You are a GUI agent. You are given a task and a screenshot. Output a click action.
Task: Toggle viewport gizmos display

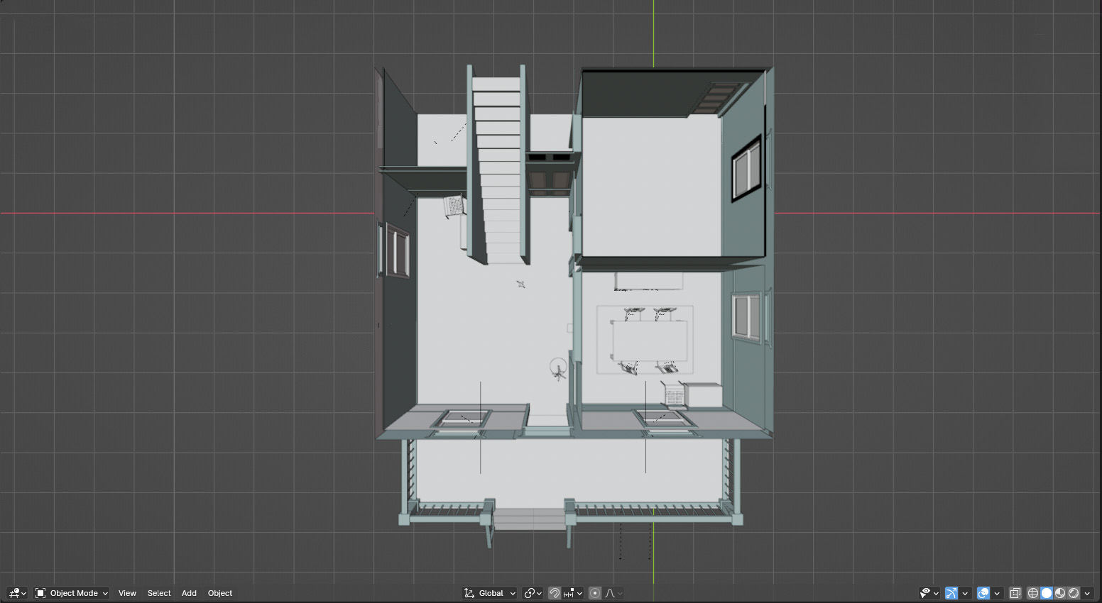(x=951, y=593)
